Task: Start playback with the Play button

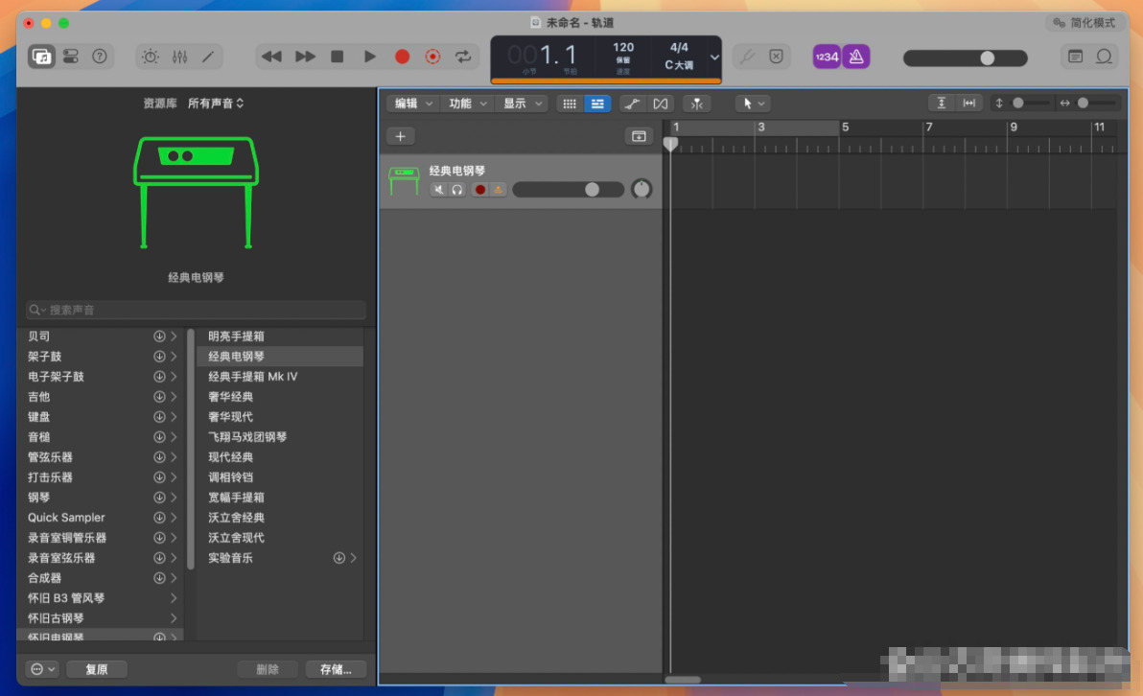Action: click(x=369, y=57)
